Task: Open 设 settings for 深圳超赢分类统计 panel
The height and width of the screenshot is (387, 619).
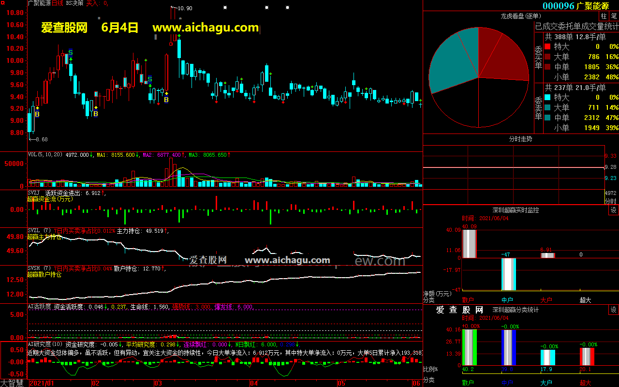Action: point(613,310)
